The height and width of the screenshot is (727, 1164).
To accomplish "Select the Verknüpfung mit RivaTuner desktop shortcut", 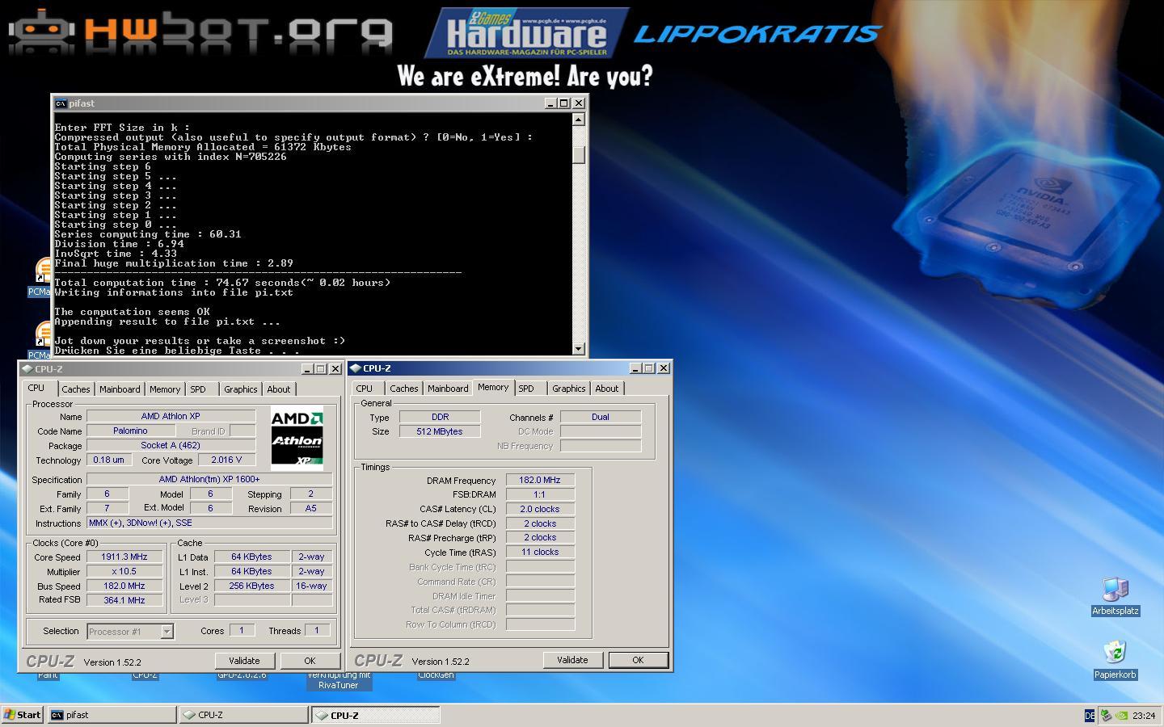I will pyautogui.click(x=339, y=680).
